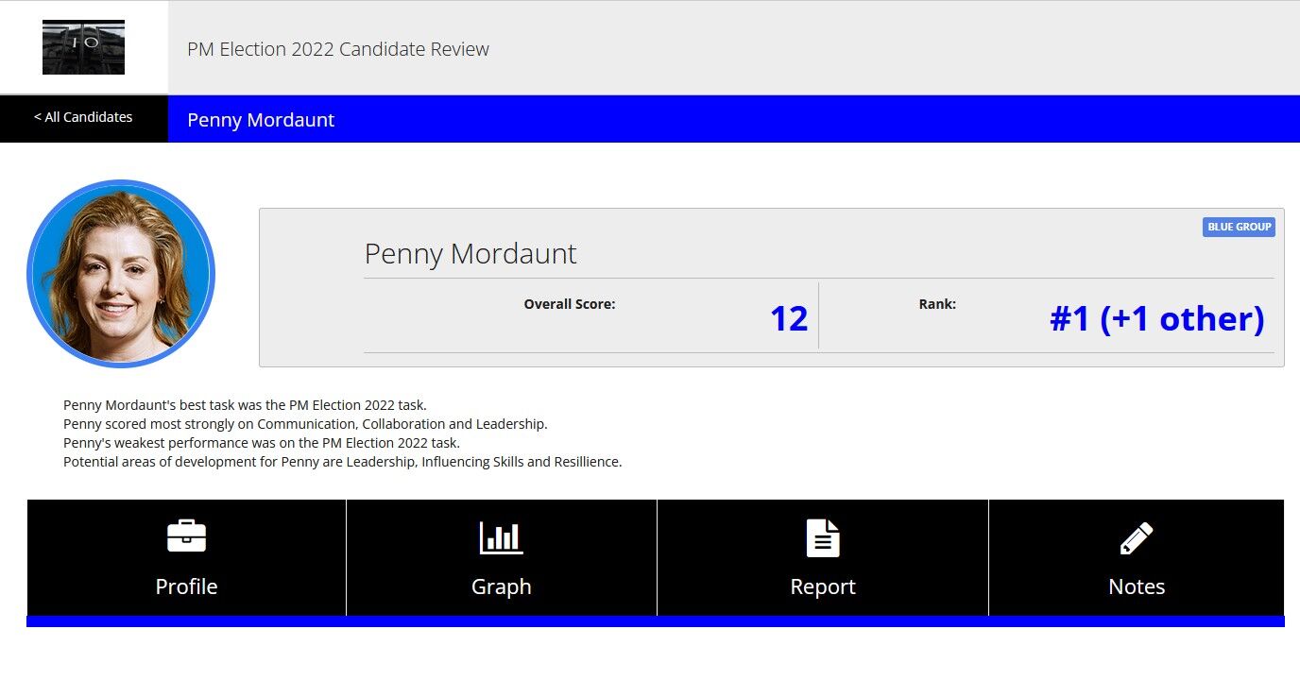The width and height of the screenshot is (1300, 697).
Task: Switch to the Notes tab label
Action: (x=1137, y=586)
